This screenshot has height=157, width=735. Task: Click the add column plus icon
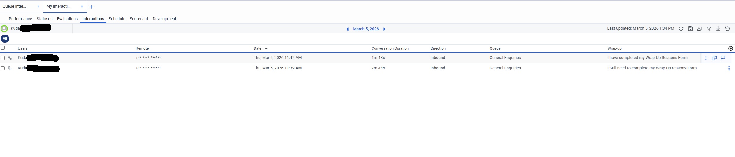tap(731, 48)
